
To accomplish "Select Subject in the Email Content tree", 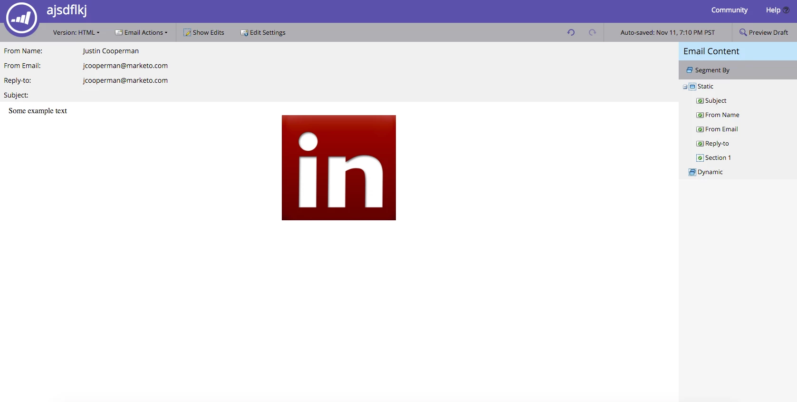I will point(716,100).
